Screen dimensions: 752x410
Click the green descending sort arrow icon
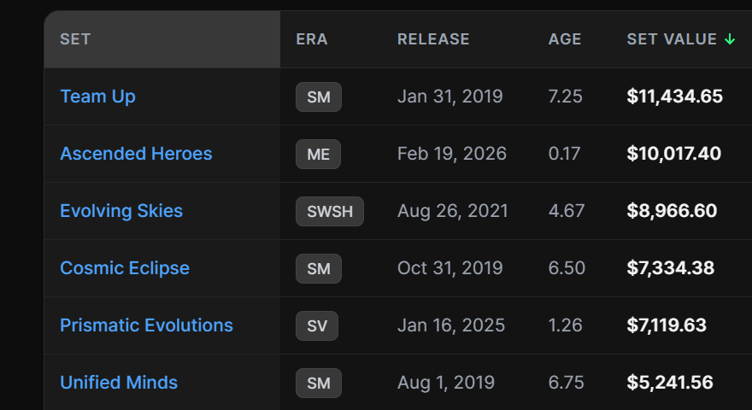[730, 39]
